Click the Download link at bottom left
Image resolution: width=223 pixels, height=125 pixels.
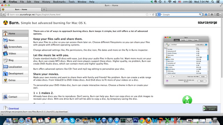14,108
